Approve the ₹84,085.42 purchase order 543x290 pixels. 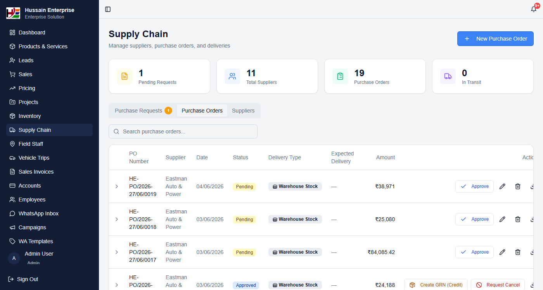(474, 252)
